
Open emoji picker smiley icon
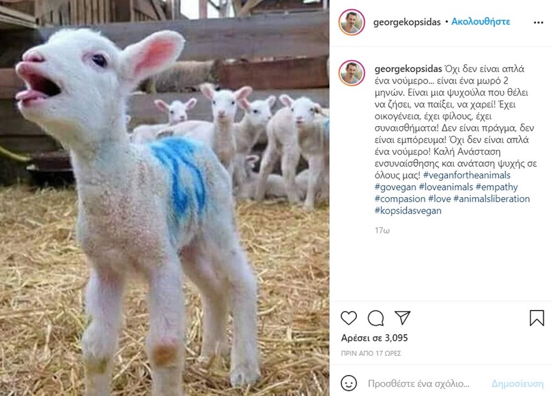348,383
